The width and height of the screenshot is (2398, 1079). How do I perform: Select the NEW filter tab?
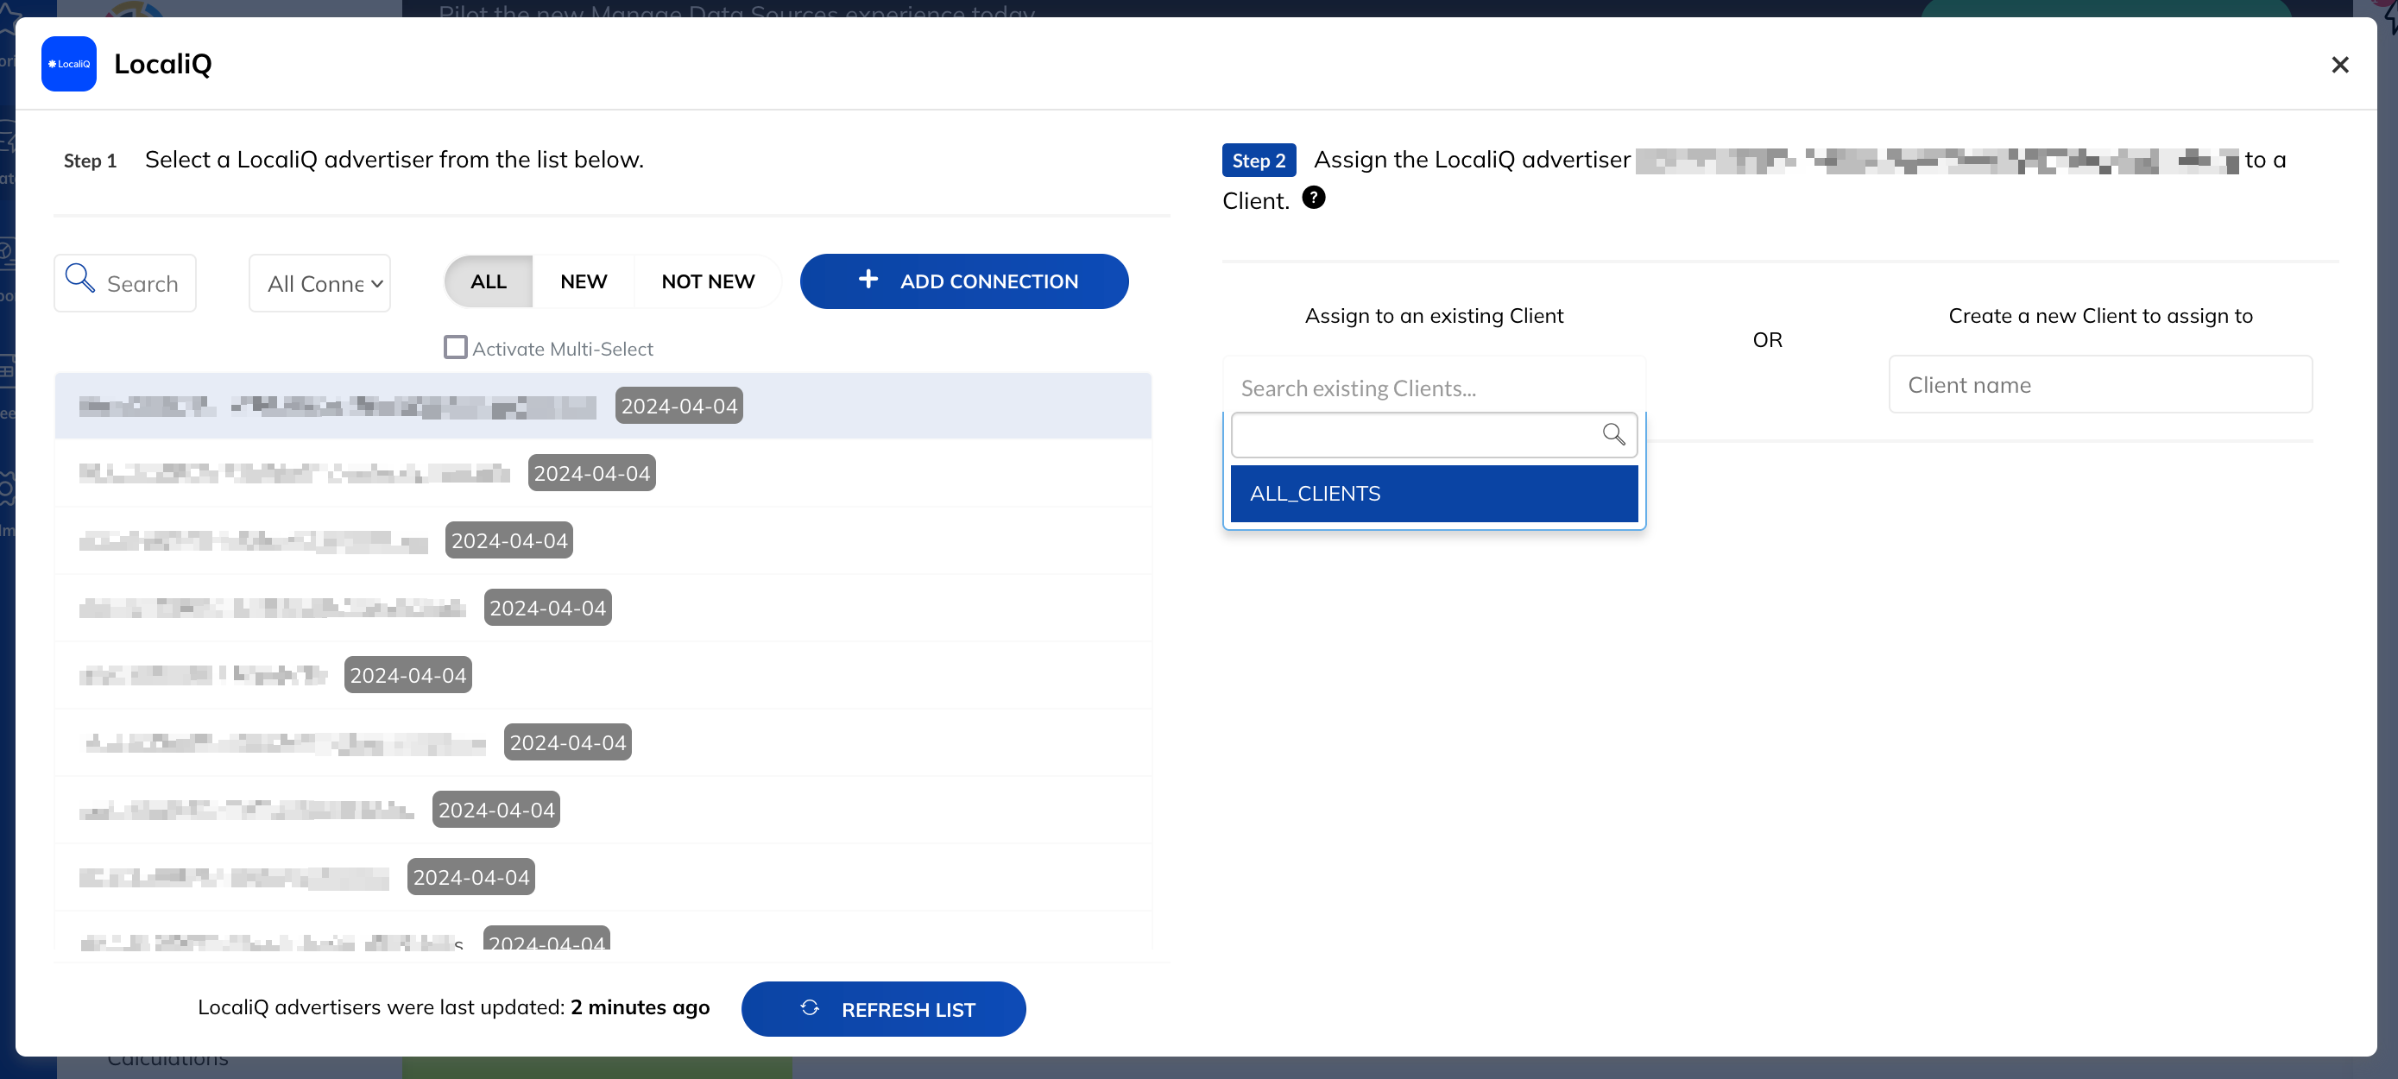coord(584,281)
